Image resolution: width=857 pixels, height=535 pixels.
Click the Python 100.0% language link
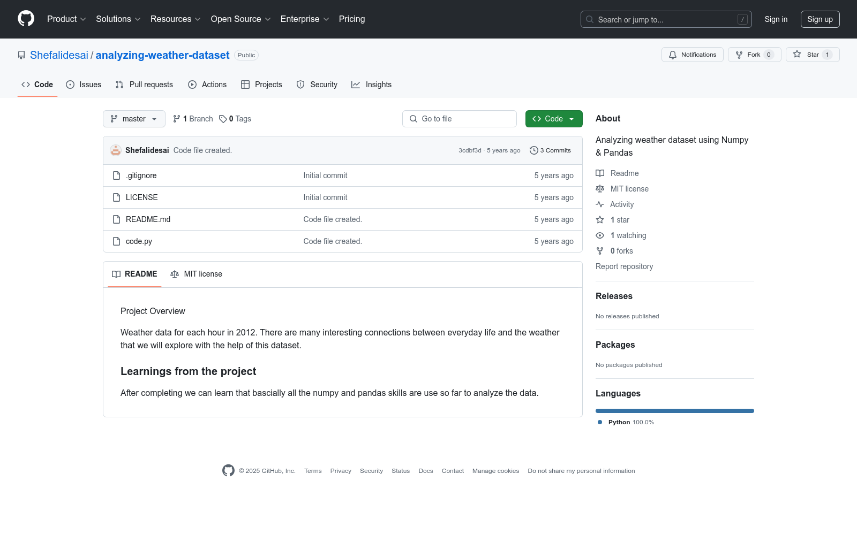626,422
